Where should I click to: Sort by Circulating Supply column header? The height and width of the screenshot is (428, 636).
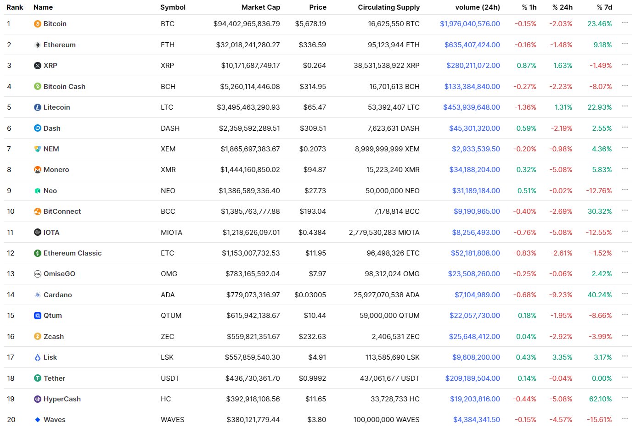[x=389, y=7]
